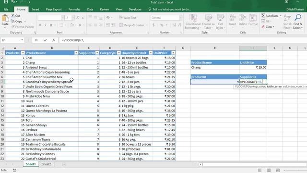307x173 pixels.
Task: Open Conditional Formatting
Action: (193, 22)
